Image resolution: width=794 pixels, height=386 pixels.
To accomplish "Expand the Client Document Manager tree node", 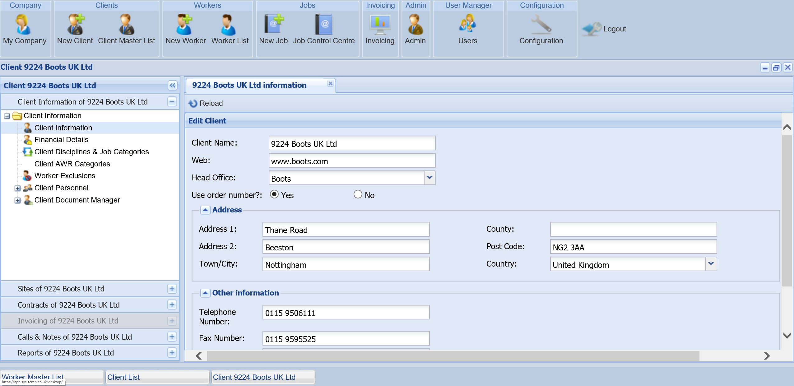I will tap(18, 200).
